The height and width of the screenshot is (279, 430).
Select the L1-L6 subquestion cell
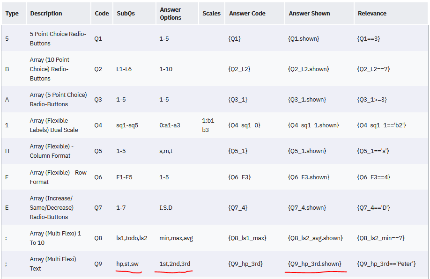124,69
